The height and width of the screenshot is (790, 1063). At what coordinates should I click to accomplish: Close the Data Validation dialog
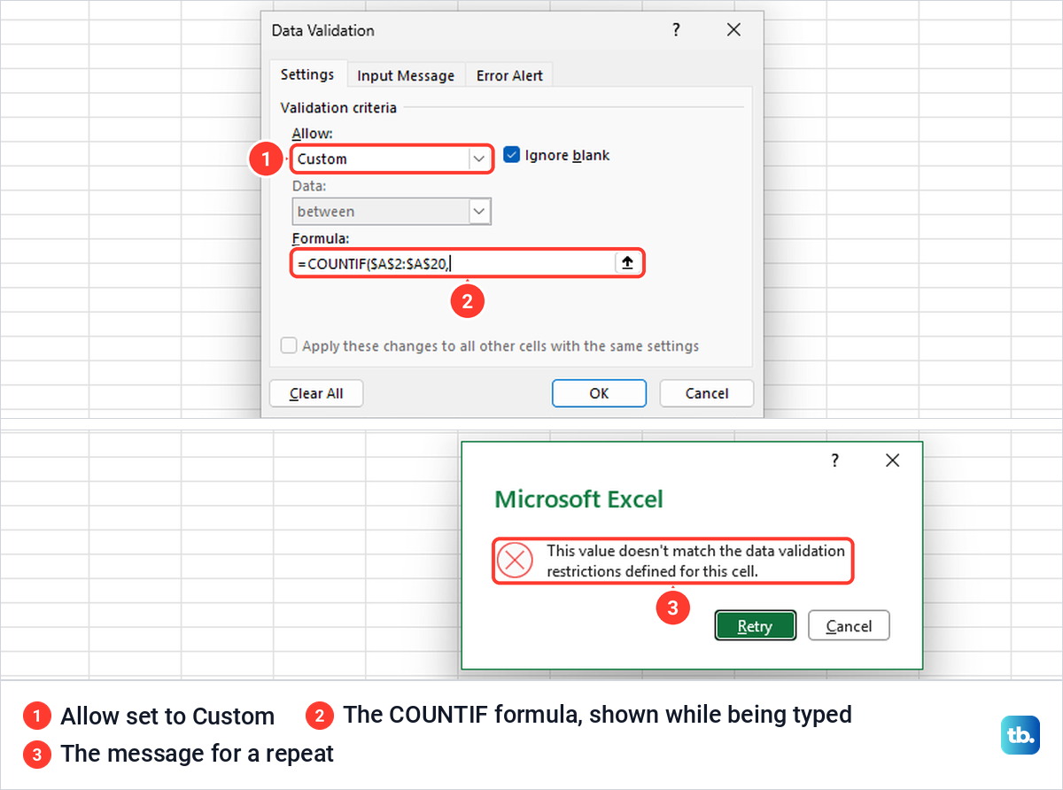tap(733, 30)
